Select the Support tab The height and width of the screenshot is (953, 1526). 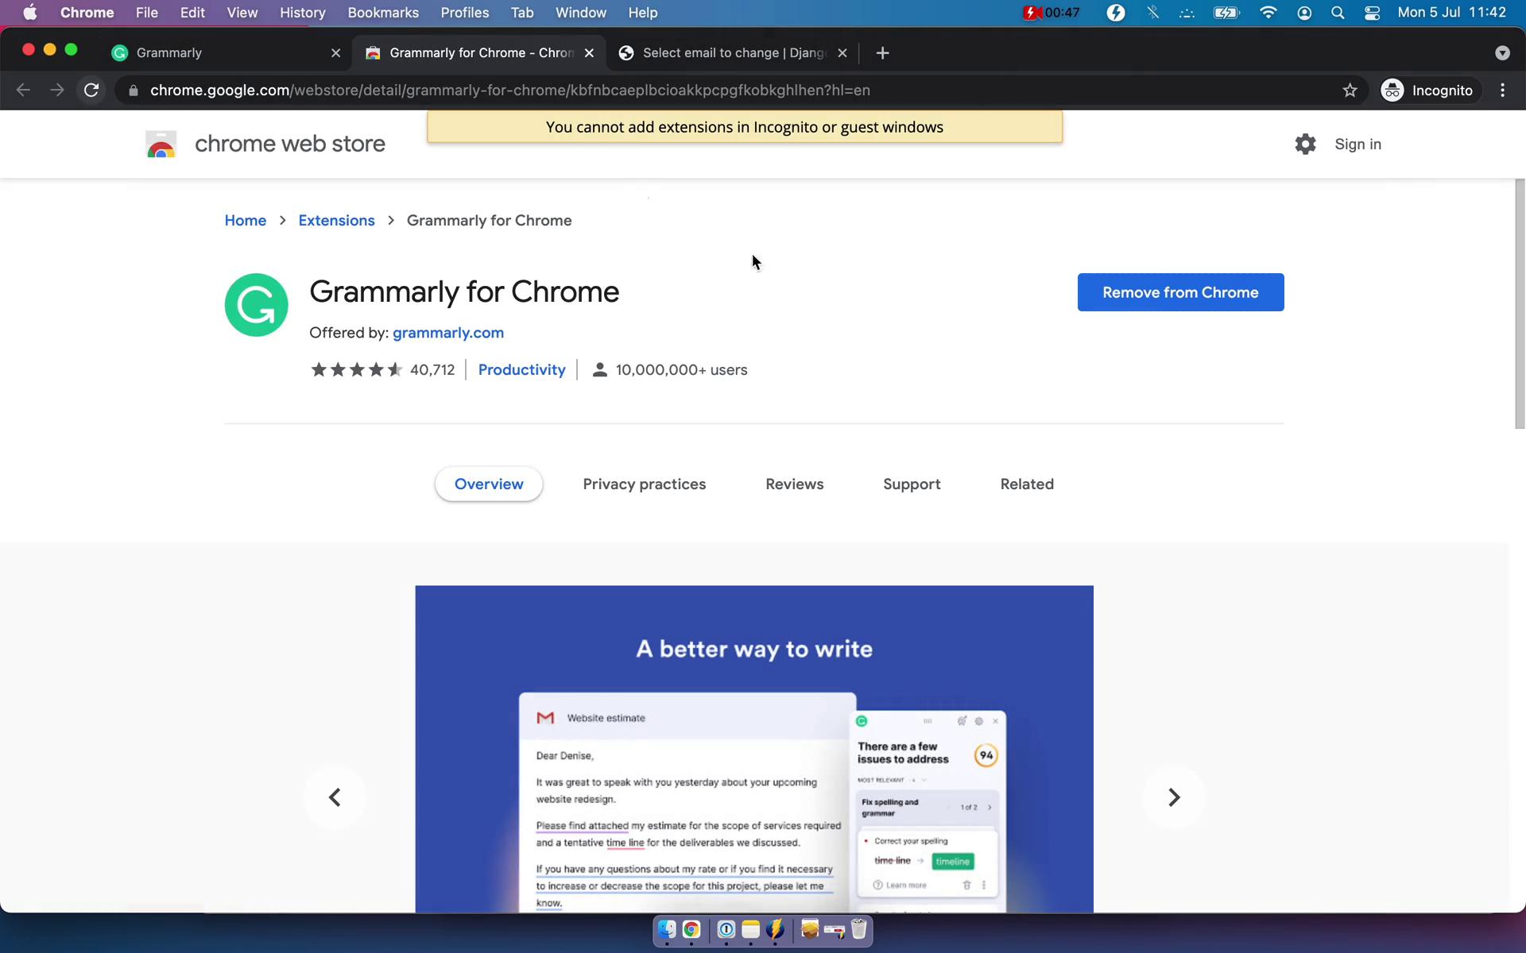click(x=912, y=484)
